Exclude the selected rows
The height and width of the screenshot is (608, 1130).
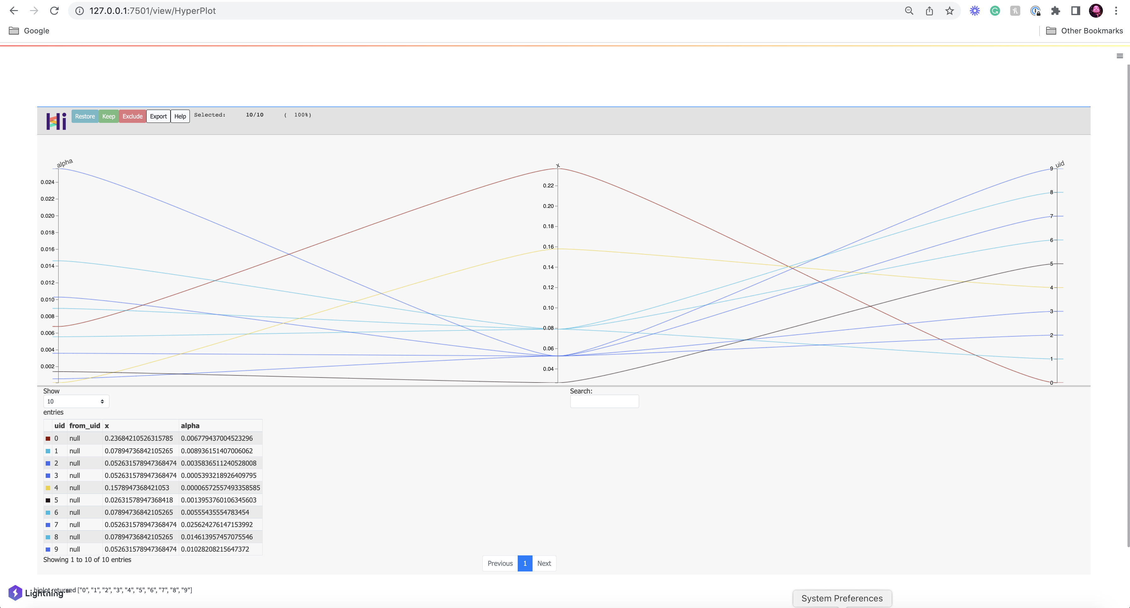click(x=132, y=116)
